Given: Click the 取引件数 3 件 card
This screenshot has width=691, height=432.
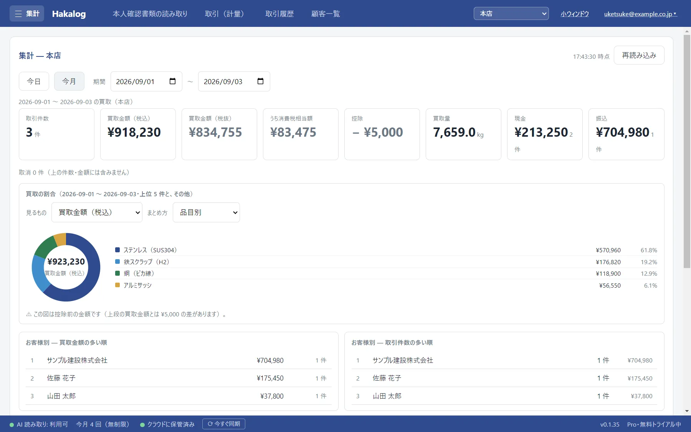Looking at the screenshot, I should click(56, 134).
